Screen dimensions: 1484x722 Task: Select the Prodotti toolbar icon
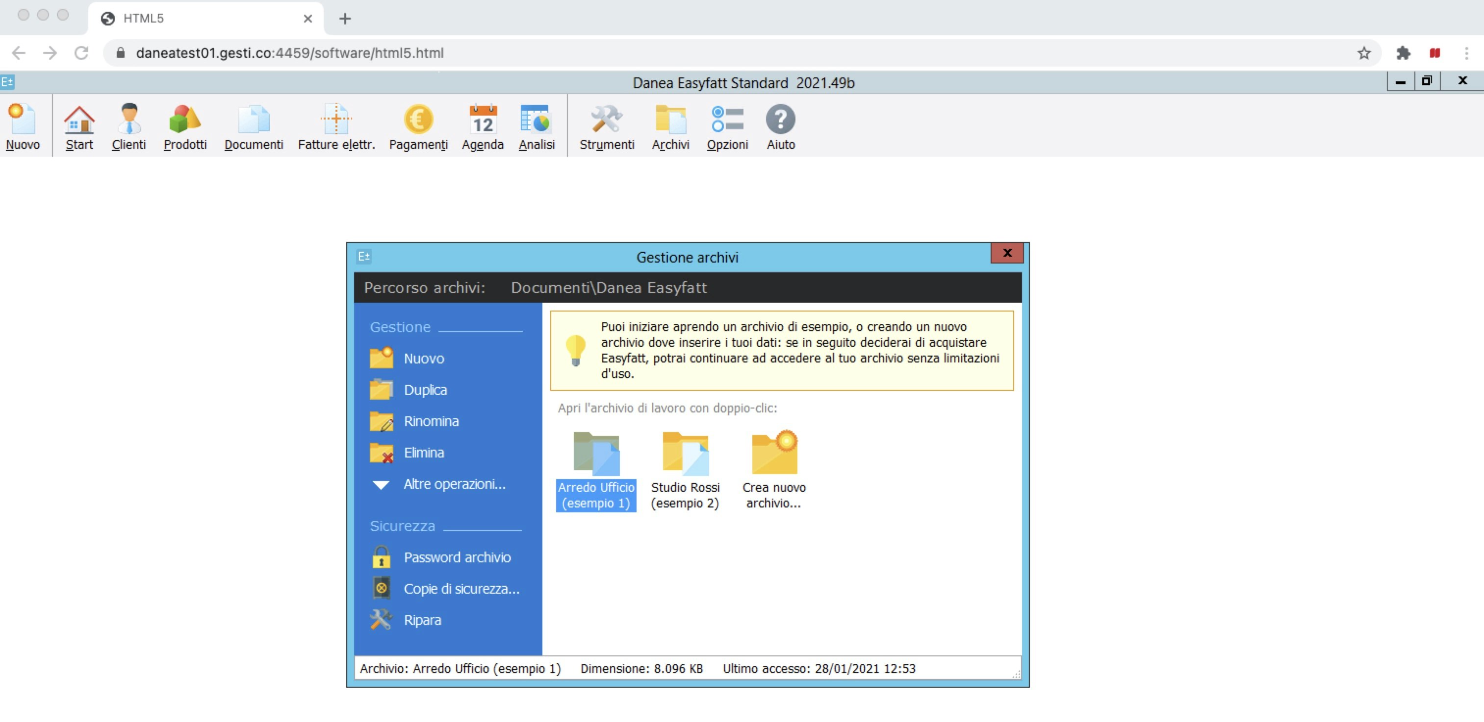tap(184, 125)
